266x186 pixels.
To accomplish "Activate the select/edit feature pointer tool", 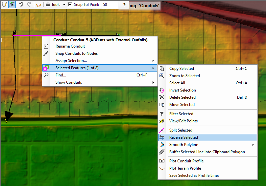I will click(x=12, y=5).
